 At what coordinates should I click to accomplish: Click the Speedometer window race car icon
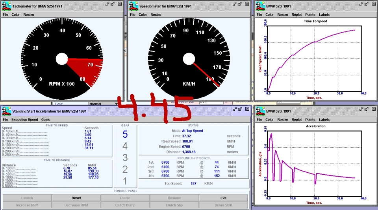(133, 6)
